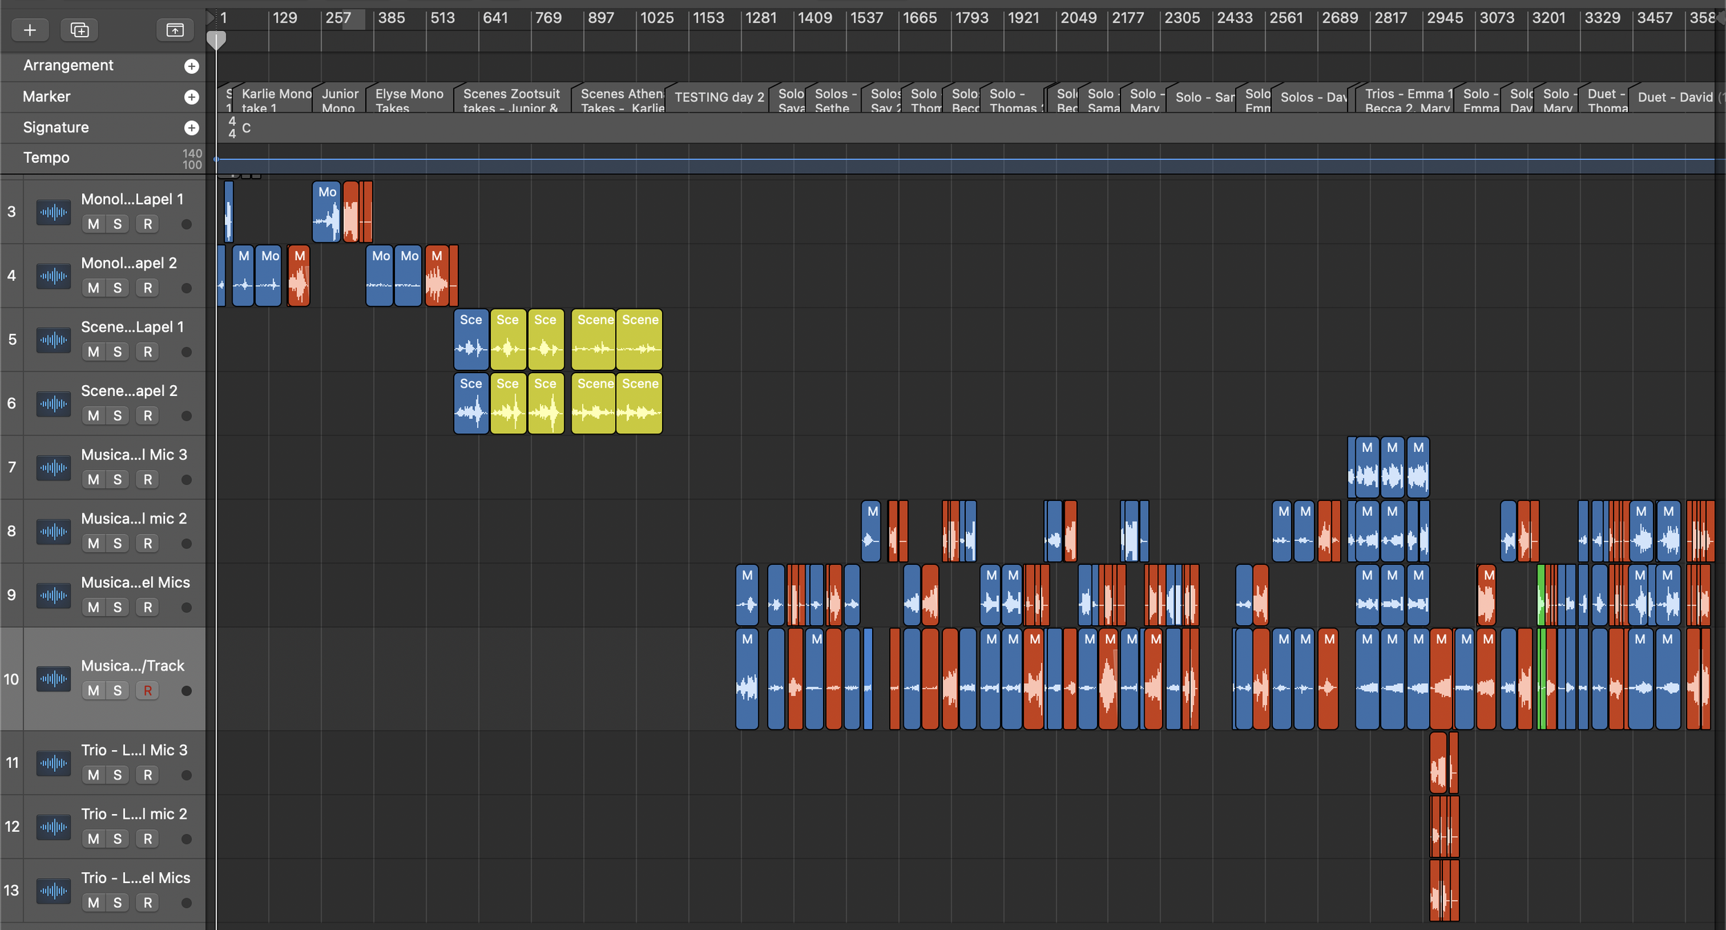1726x930 pixels.
Task: Solo the Scene...apel 2 track
Action: pos(117,416)
